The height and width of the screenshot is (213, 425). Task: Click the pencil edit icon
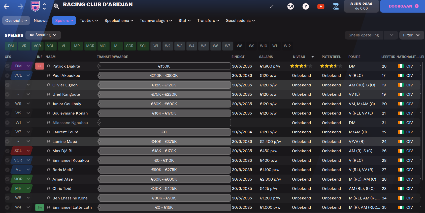(272, 6)
